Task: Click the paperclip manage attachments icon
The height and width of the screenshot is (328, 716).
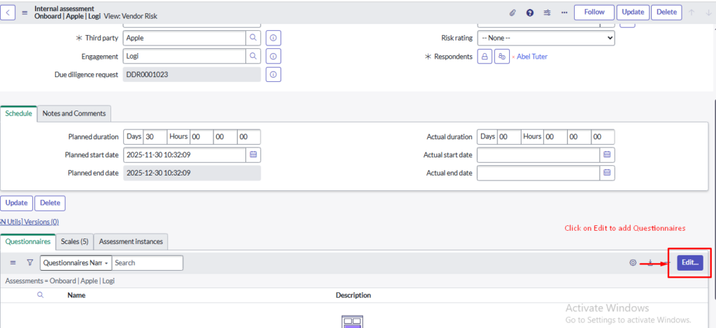Action: tap(512, 13)
